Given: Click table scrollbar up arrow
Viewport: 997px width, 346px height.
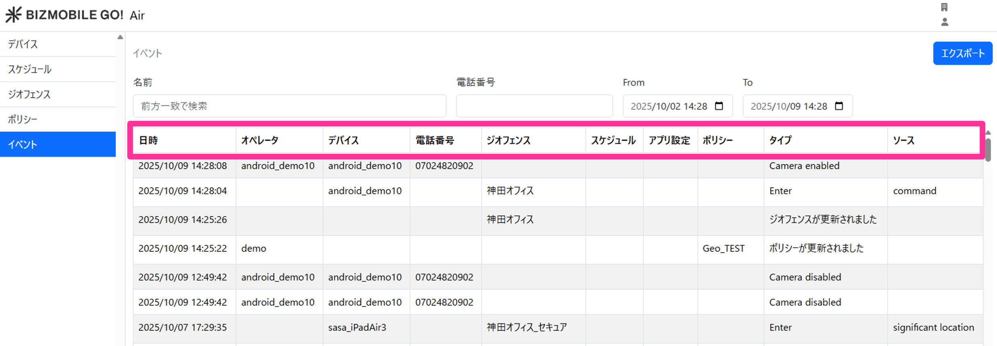Looking at the screenshot, I should (x=988, y=133).
